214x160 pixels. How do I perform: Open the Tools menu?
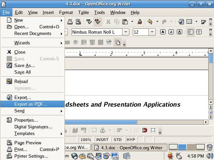click(99, 12)
